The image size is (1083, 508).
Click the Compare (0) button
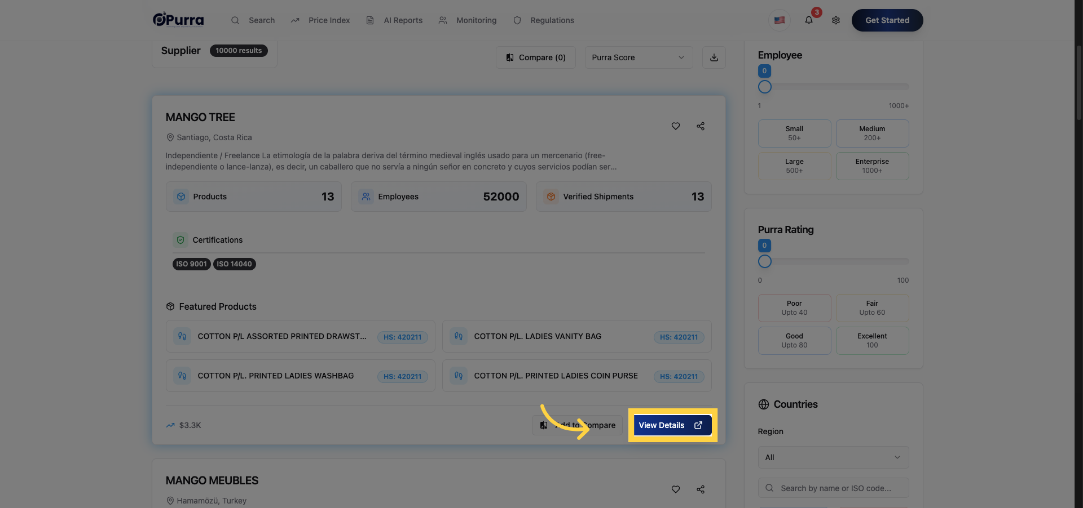coord(536,57)
